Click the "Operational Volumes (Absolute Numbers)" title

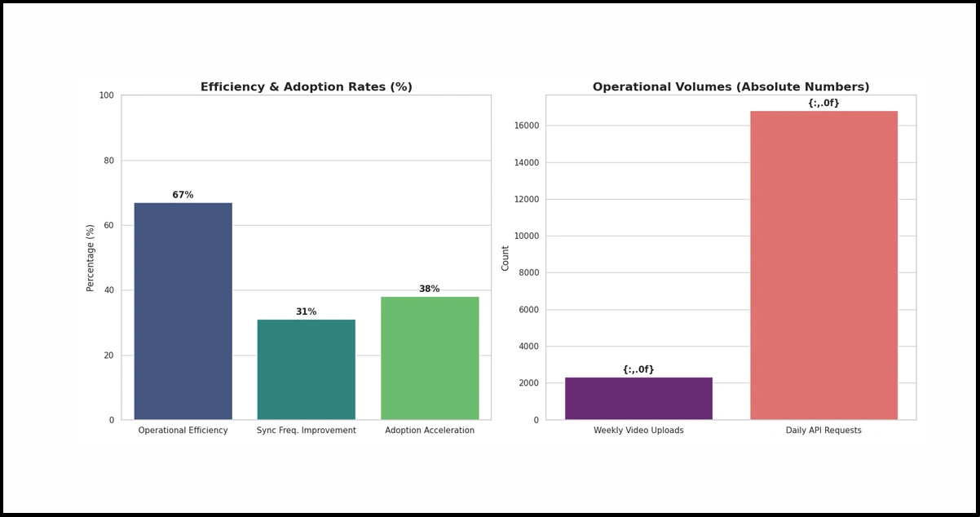pos(731,87)
